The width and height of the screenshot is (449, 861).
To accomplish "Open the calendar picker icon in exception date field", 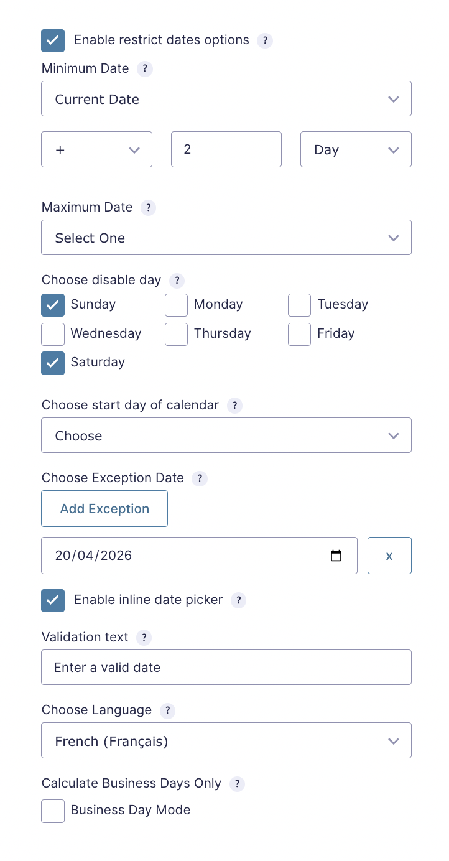I will (x=336, y=556).
